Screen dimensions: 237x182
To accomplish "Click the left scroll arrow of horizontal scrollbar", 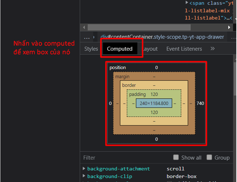I will [x=84, y=27].
